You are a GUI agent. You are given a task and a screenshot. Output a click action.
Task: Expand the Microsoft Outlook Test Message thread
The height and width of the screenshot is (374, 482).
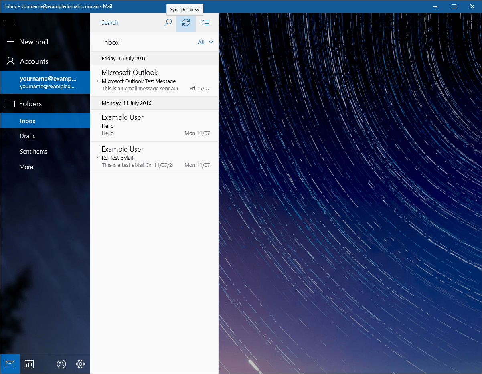(97, 81)
